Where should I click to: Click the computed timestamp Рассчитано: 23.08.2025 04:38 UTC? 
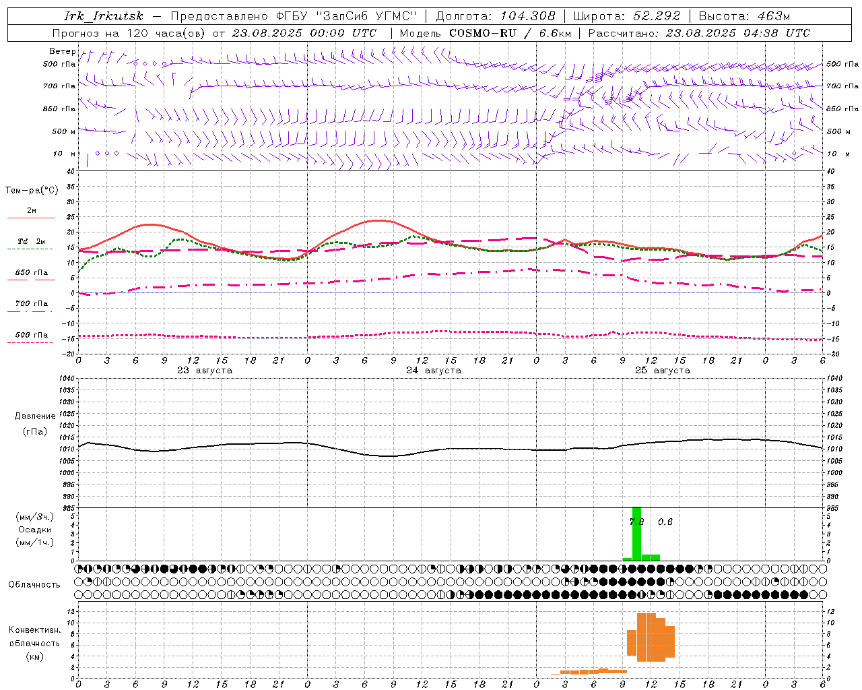point(699,33)
